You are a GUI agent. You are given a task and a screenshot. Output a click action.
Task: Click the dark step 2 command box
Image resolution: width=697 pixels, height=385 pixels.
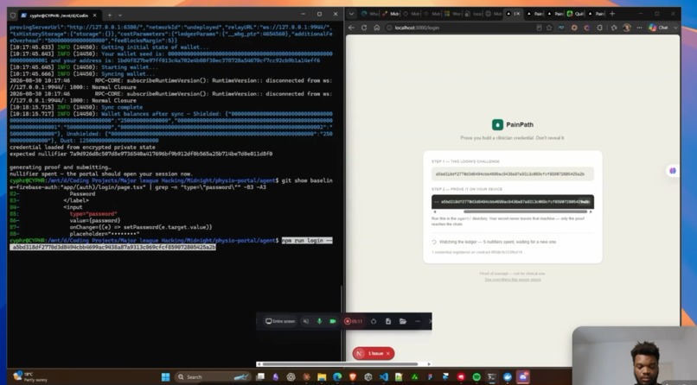tap(513, 201)
